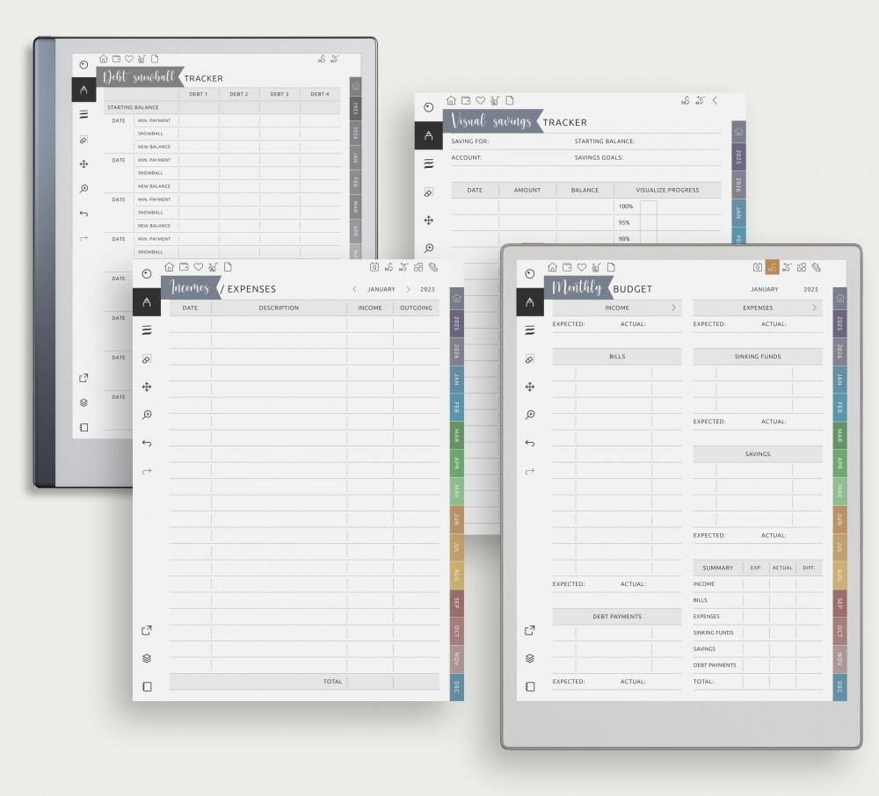This screenshot has width=879, height=796.
Task: Tap JANUARY link on Monthly Budget header
Action: tap(764, 289)
